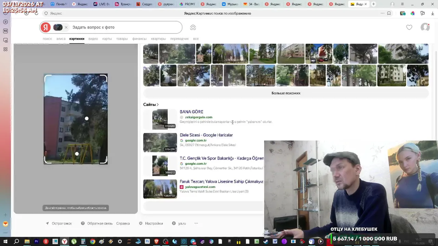The height and width of the screenshot is (246, 438).
Task: Open Telegram from taskbar
Action: (193, 242)
